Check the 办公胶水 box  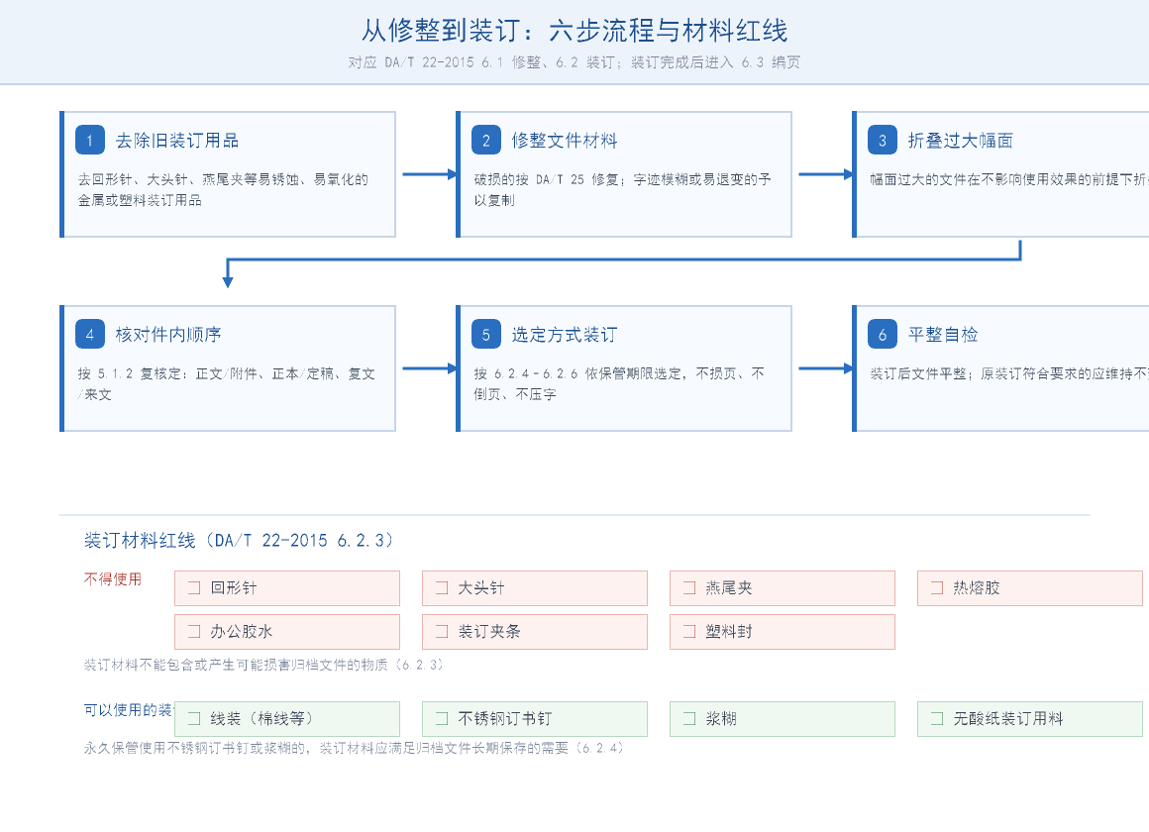point(194,631)
